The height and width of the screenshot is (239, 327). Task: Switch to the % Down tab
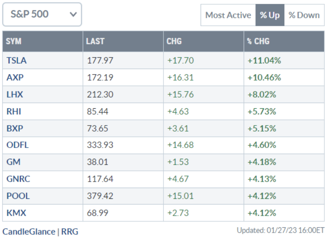coord(304,15)
